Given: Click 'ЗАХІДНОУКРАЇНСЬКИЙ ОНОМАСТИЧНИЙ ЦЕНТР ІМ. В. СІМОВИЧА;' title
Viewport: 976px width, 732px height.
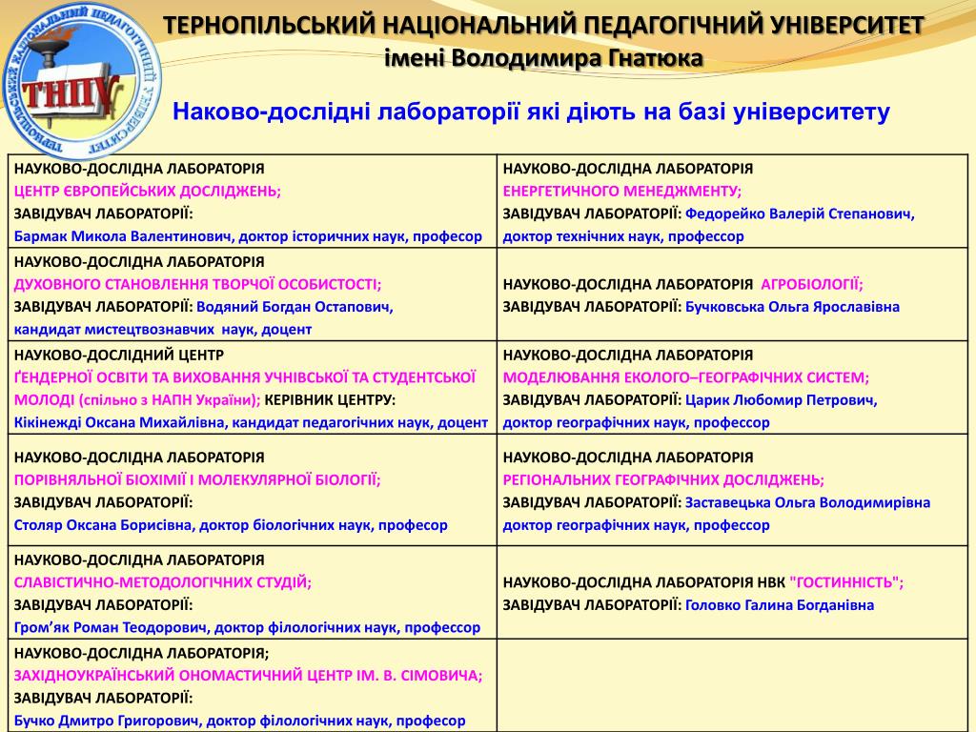Looking at the screenshot, I should [x=248, y=676].
